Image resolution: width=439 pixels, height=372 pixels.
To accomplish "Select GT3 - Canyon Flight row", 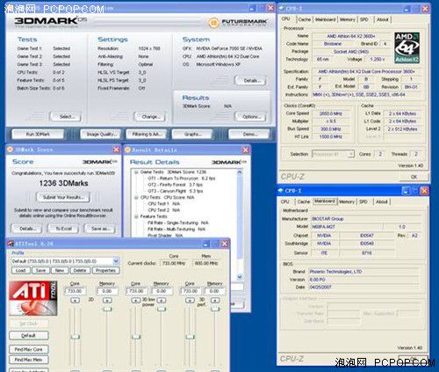I will click(176, 191).
